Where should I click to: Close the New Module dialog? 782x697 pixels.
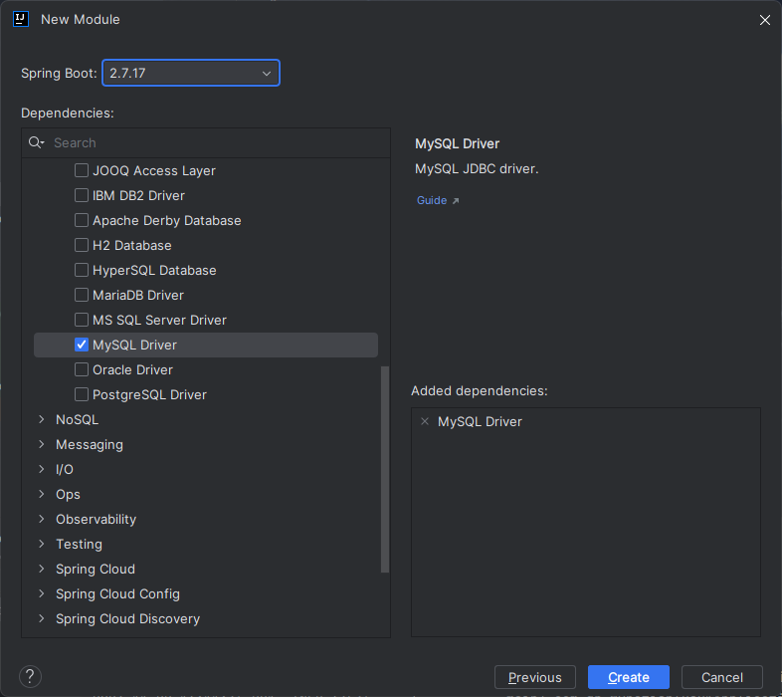click(764, 20)
